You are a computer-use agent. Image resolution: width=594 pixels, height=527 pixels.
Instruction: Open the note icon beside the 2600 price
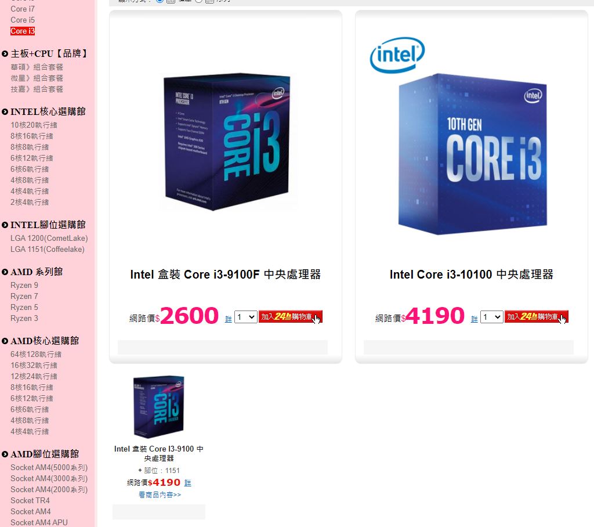[228, 319]
